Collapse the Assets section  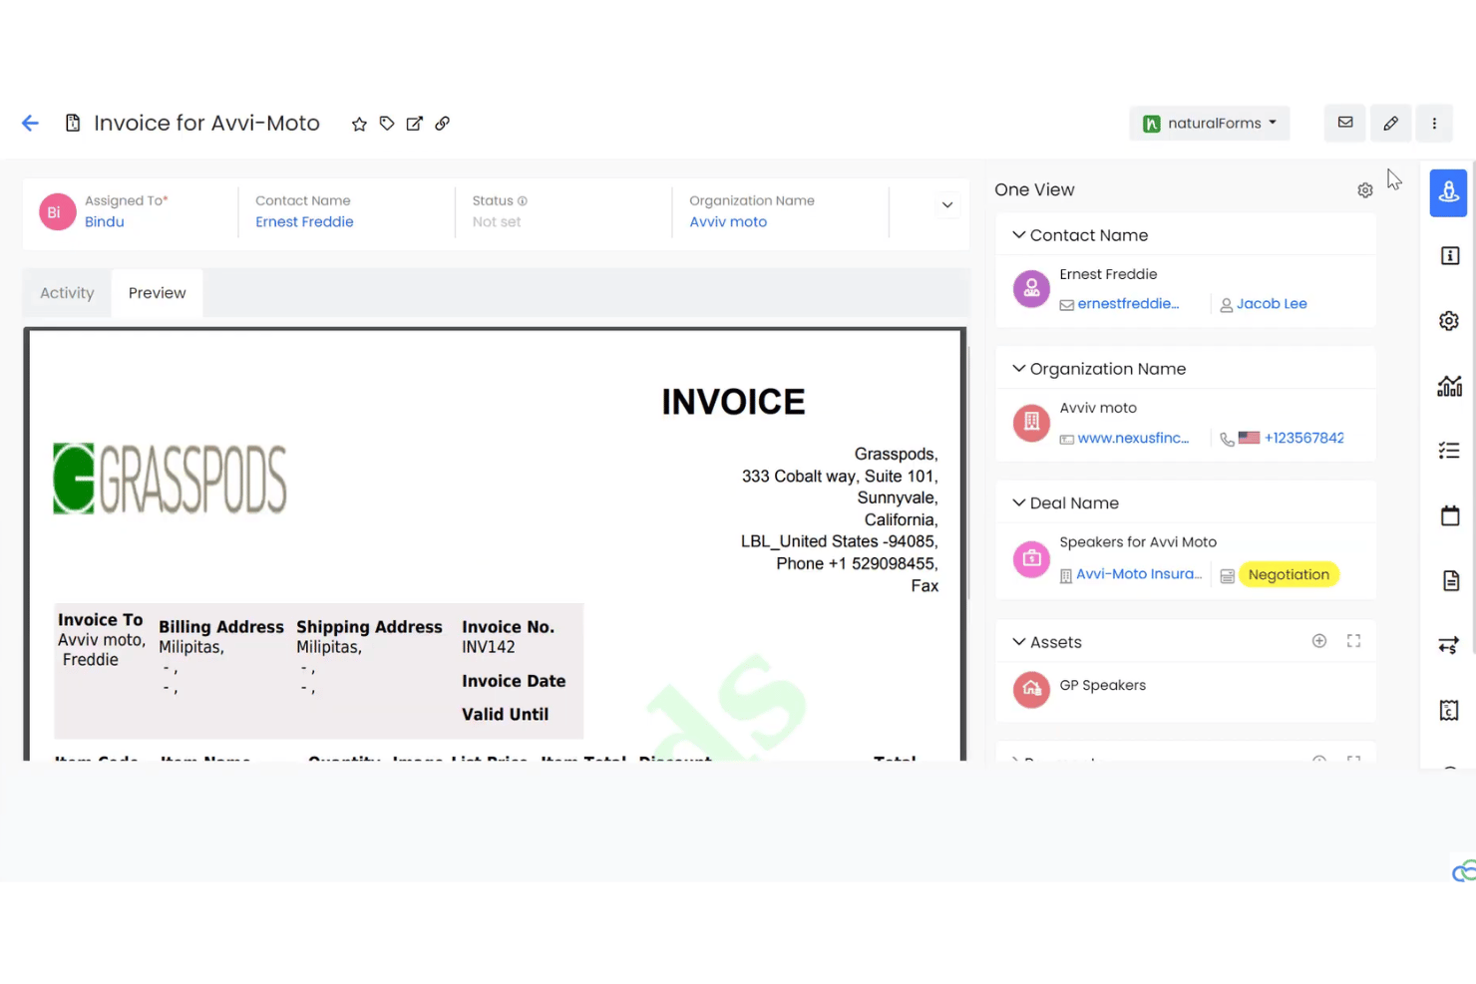pos(1018,642)
